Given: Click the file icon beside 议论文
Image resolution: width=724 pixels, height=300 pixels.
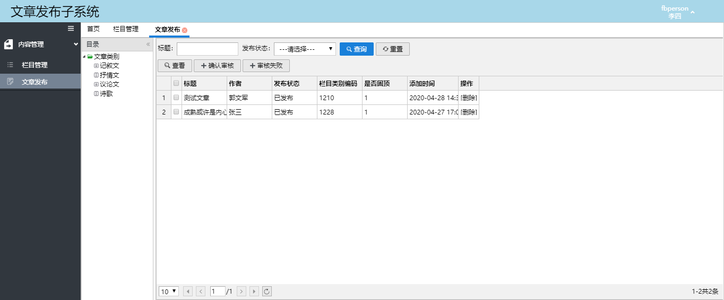Looking at the screenshot, I should coord(96,84).
